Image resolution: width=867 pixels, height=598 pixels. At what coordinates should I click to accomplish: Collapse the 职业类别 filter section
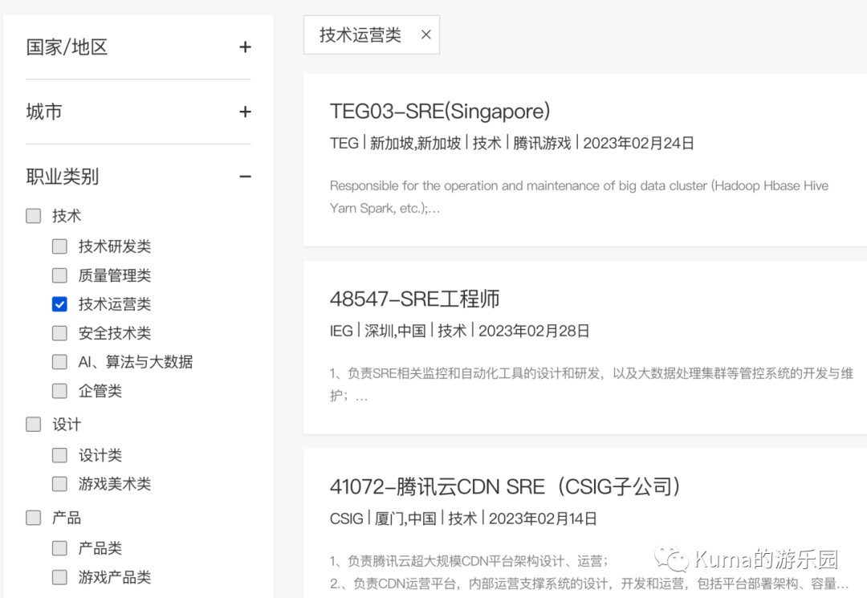click(x=245, y=177)
